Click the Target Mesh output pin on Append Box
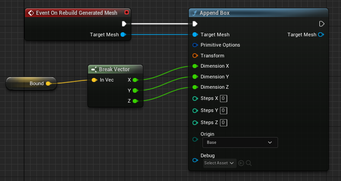The width and height of the screenshot is (341, 181). [321, 34]
